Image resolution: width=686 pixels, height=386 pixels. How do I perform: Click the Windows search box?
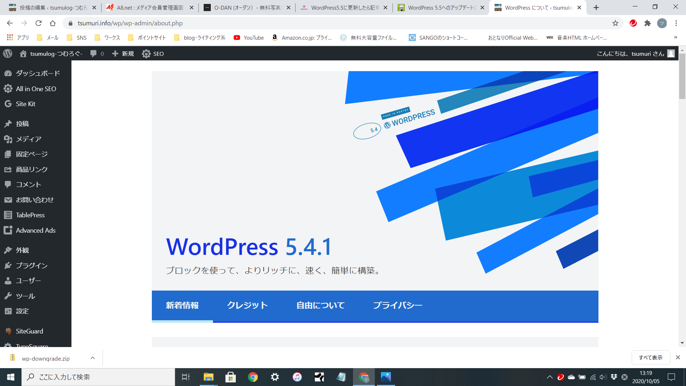coord(98,377)
